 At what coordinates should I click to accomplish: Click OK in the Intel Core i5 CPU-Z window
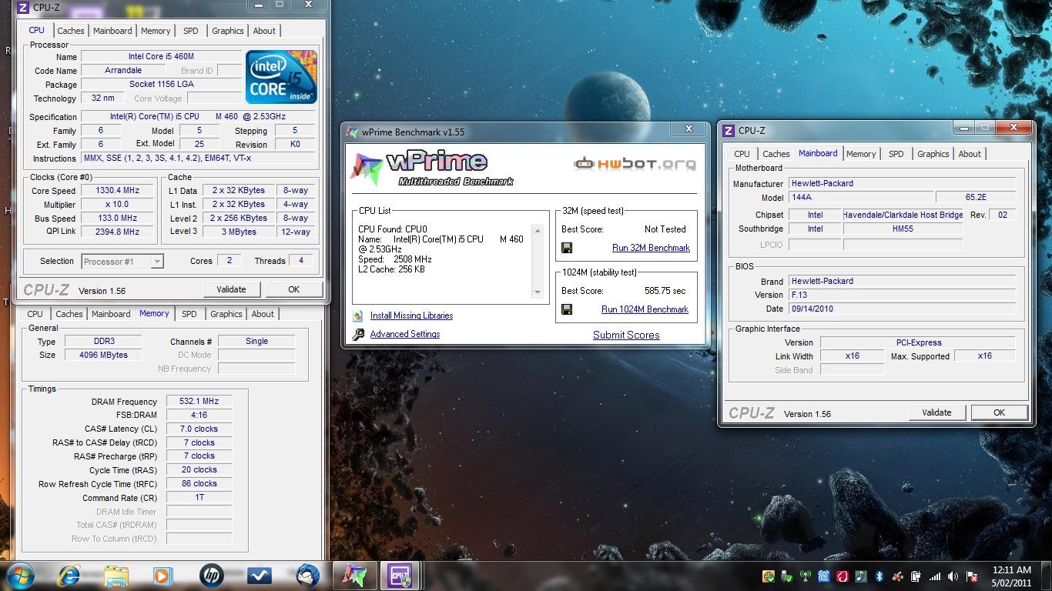click(293, 289)
